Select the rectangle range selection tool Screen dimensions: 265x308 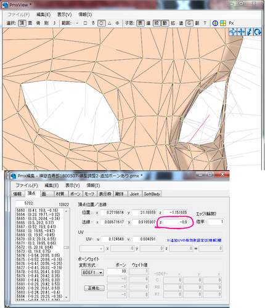(x=85, y=23)
